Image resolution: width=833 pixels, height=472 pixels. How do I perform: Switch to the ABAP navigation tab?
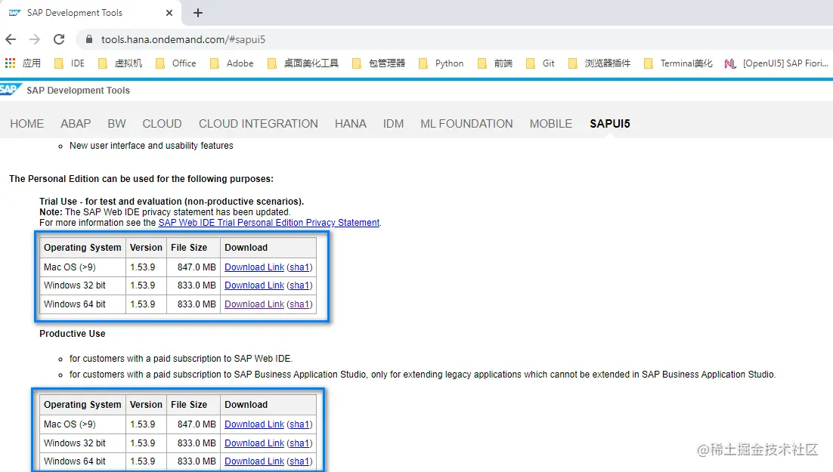[76, 124]
